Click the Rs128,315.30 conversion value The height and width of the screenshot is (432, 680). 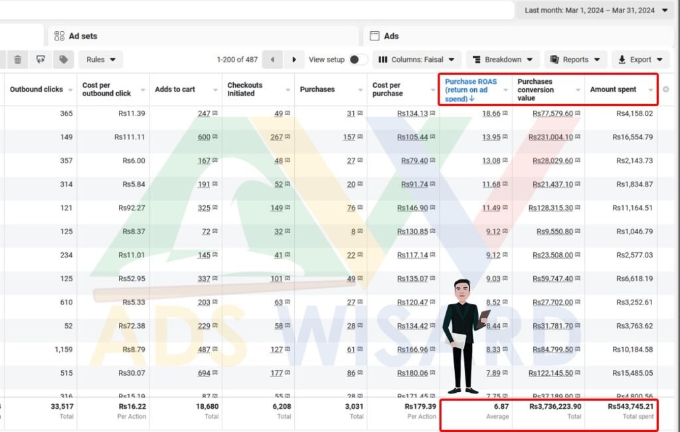(551, 208)
